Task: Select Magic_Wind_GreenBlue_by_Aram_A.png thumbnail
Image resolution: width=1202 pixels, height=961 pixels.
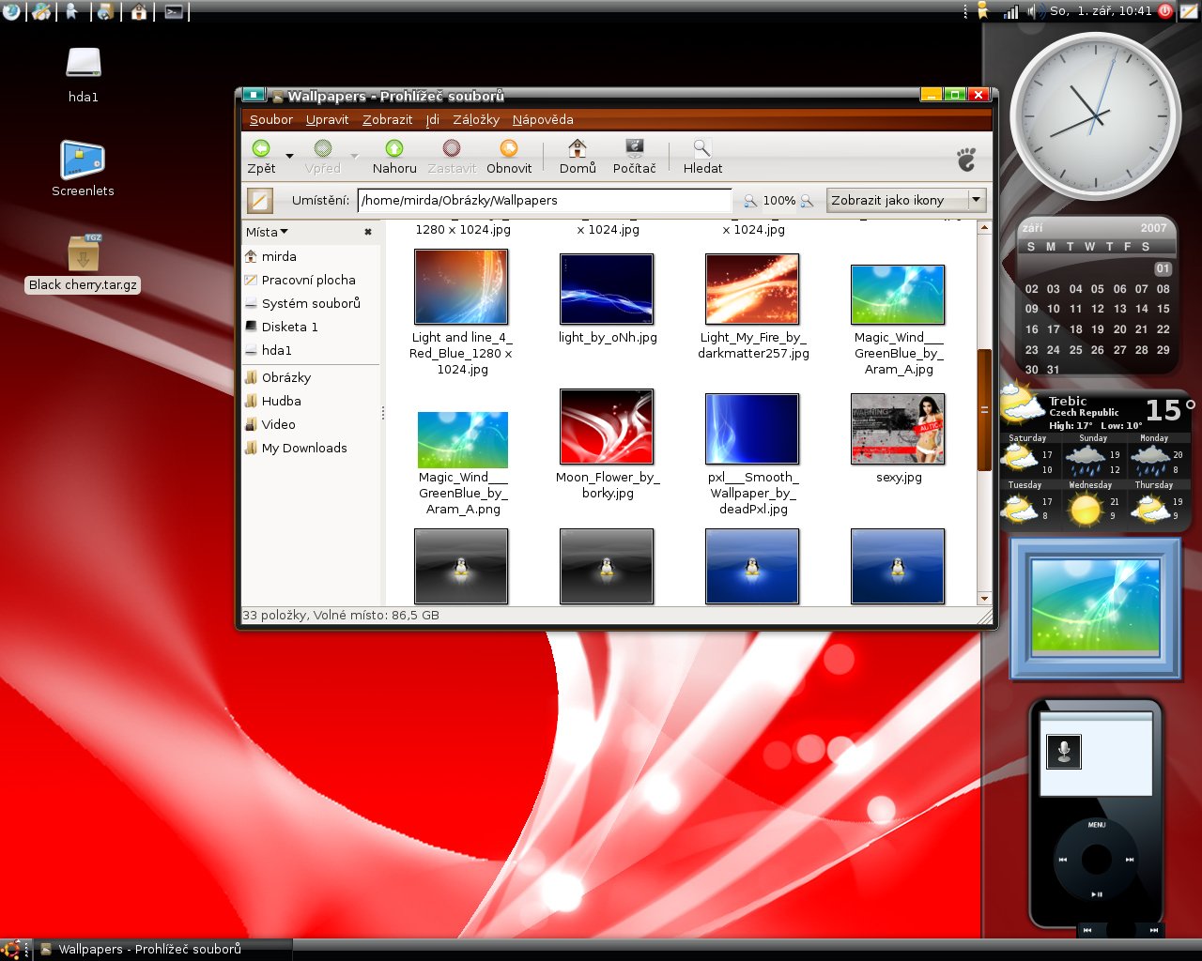Action: pos(463,439)
